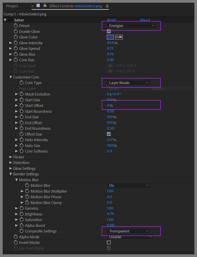Viewport: 197px width, 257px height.
Task: Expand the Glow Intensity property triangle
Action: click(x=11, y=43)
